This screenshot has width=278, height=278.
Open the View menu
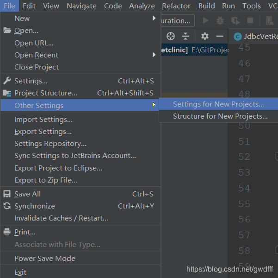click(51, 6)
